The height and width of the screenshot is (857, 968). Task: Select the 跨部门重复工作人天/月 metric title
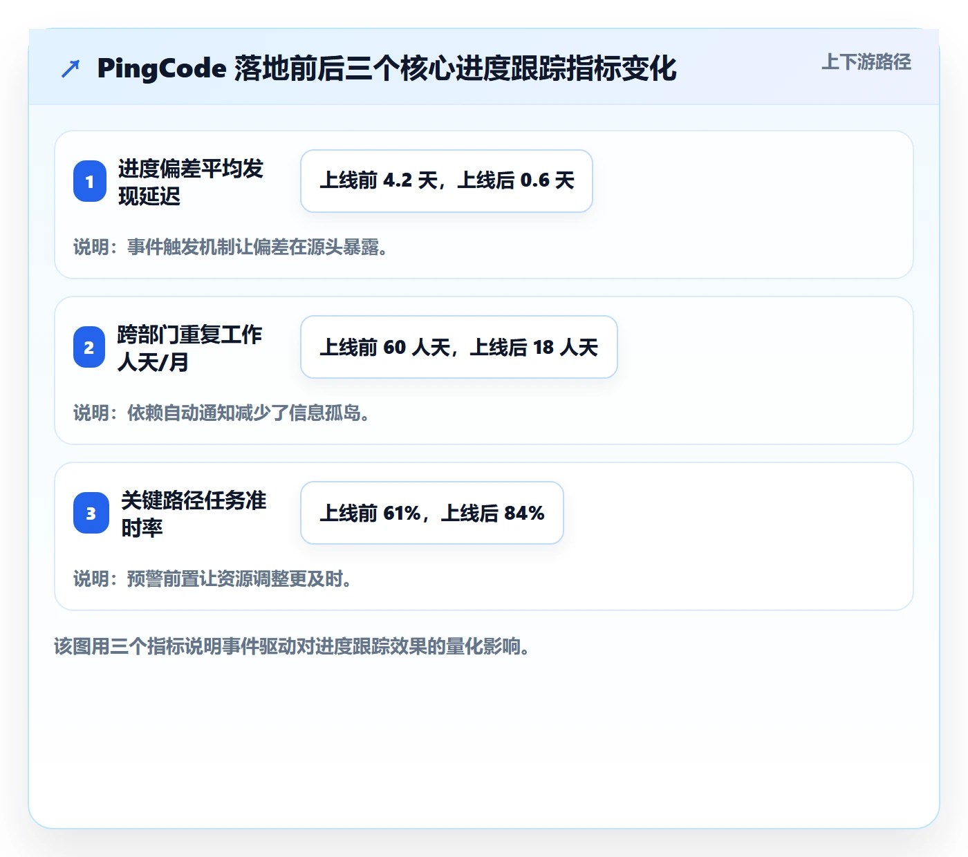[x=189, y=348]
